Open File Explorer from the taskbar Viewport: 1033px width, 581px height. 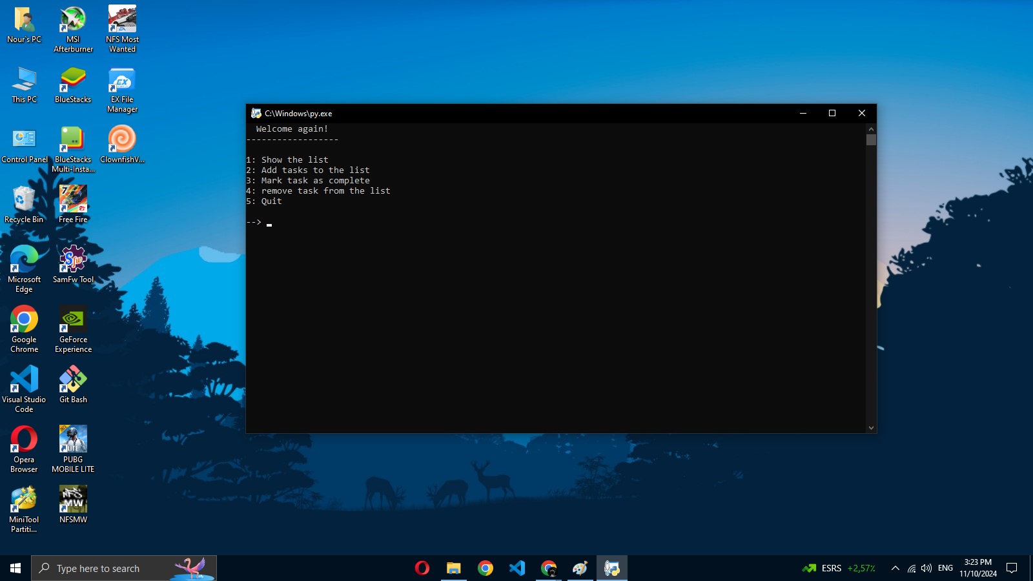click(x=454, y=568)
